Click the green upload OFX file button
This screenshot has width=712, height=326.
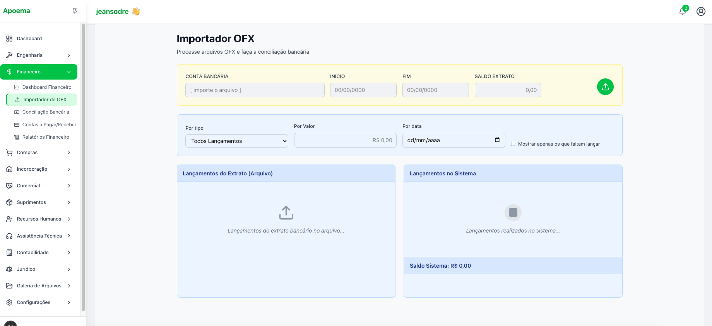coord(605,87)
